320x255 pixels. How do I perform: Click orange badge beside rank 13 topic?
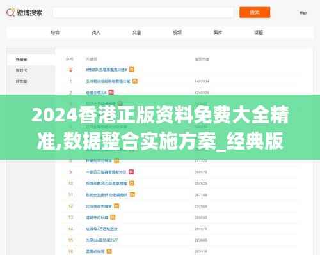pyautogui.click(x=113, y=217)
